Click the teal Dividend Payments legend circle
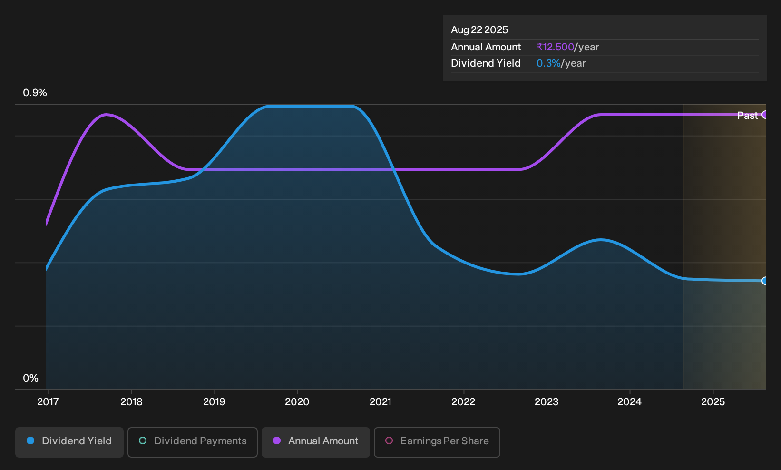 click(143, 441)
